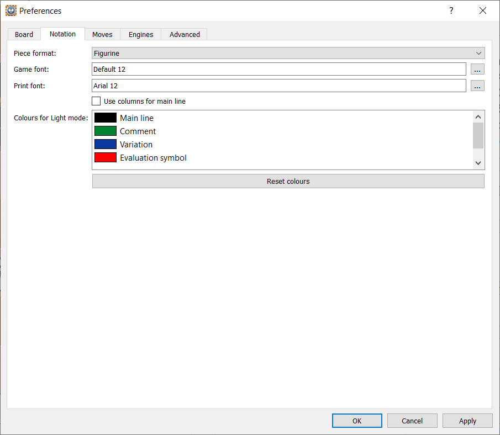Viewport: 500px width, 435px height.
Task: Switch to the Board tab
Action: point(24,34)
